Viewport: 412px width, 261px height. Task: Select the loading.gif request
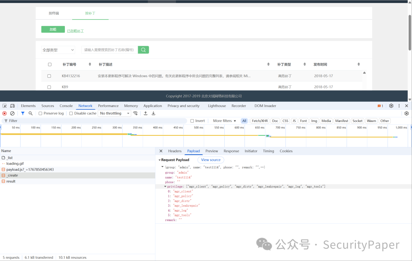pos(77,163)
